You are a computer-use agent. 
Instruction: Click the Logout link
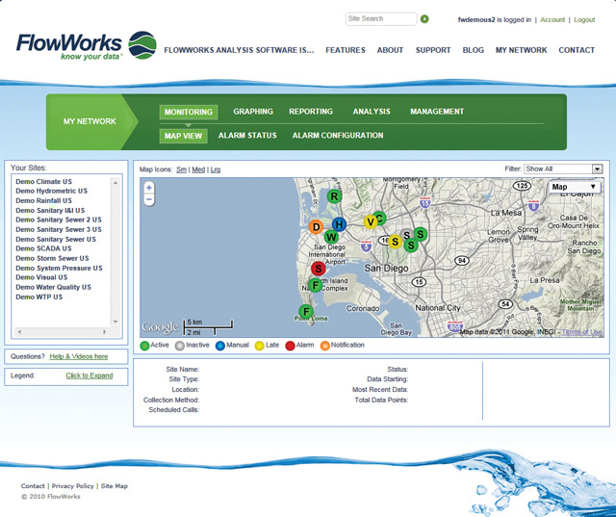[584, 19]
